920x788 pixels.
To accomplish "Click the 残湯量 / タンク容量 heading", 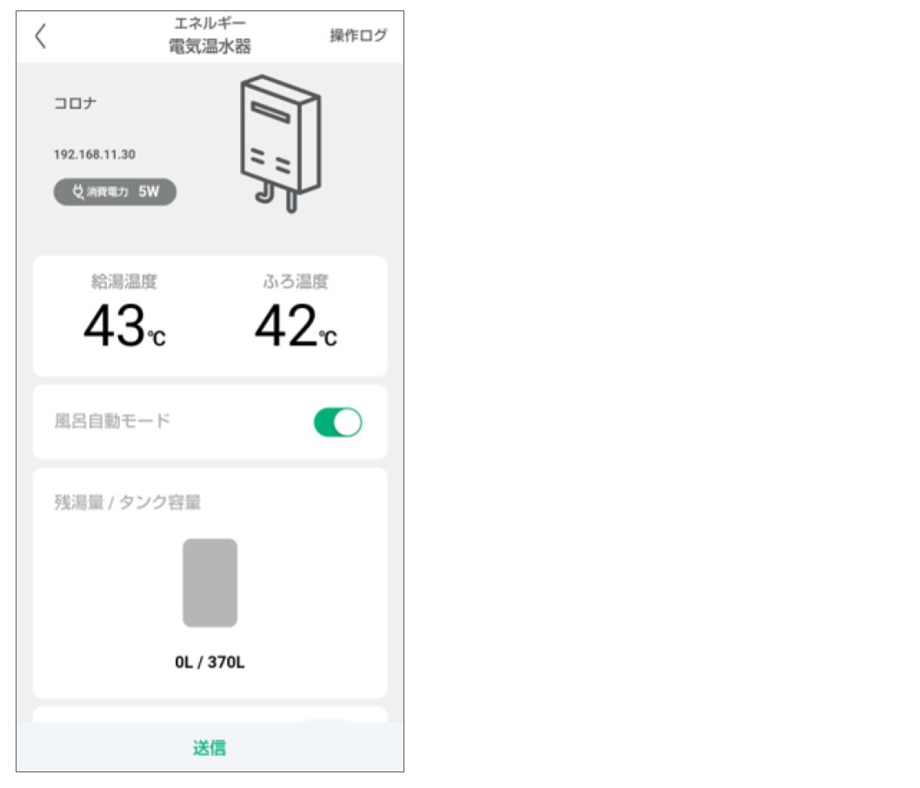I will tap(128, 502).
